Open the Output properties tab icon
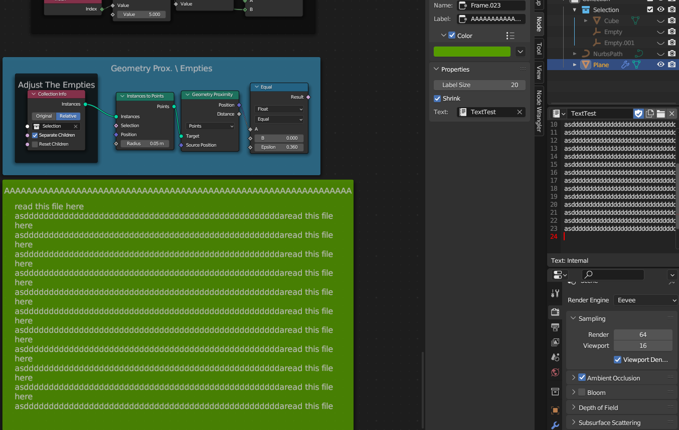Image resolution: width=679 pixels, height=430 pixels. [555, 327]
